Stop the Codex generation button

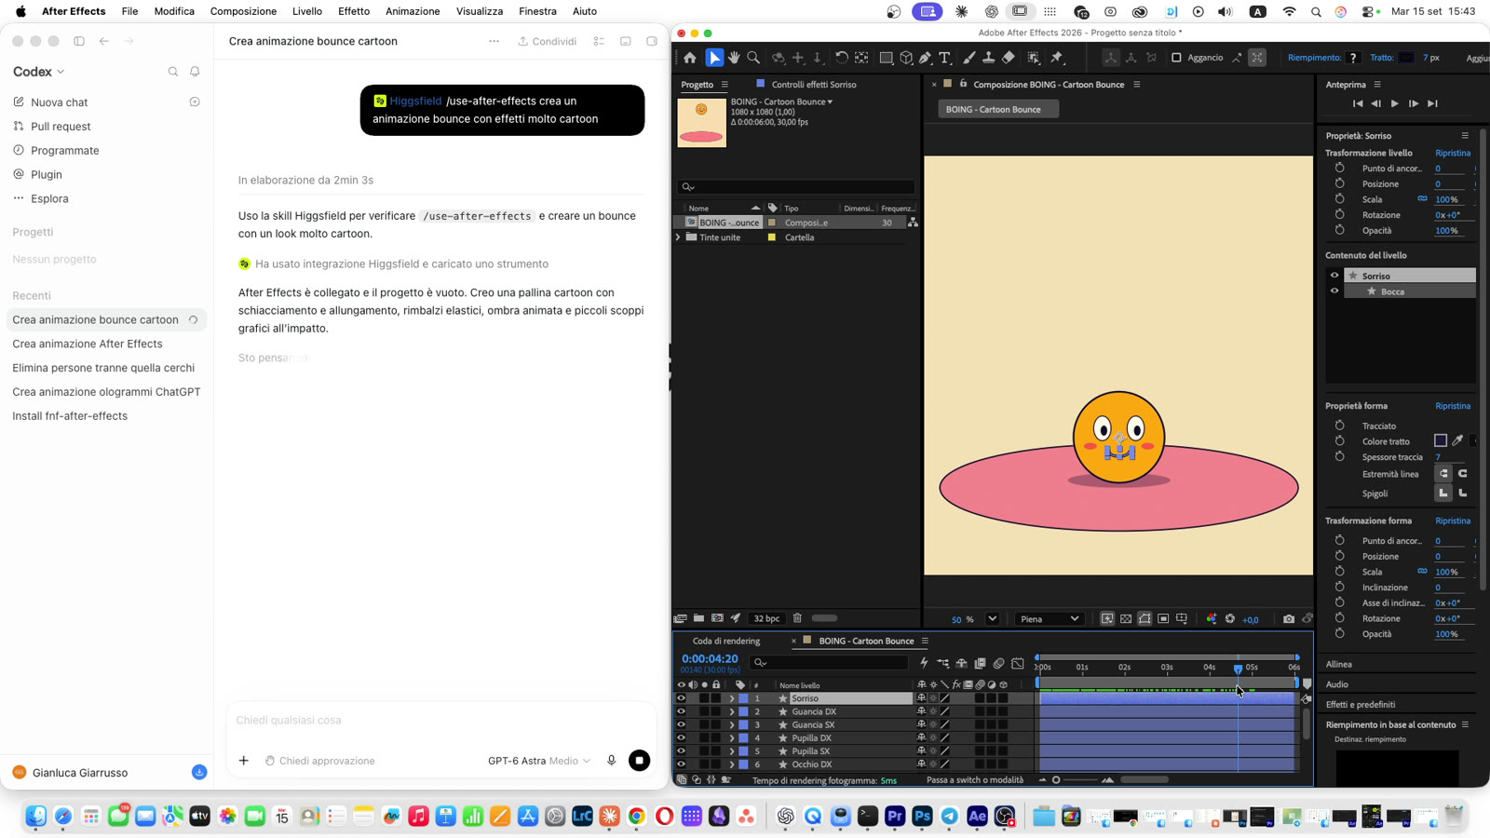639,761
